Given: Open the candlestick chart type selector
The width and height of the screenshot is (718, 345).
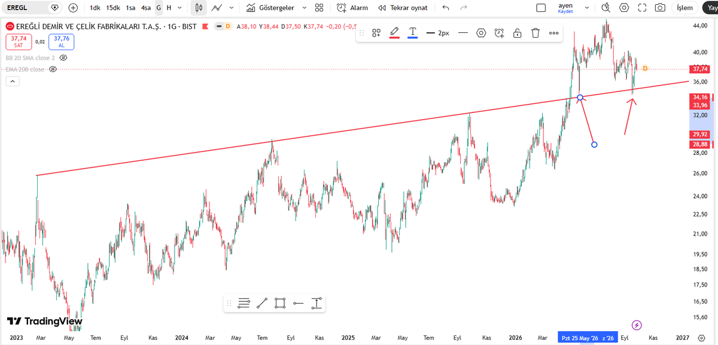Looking at the screenshot, I should 199,8.
